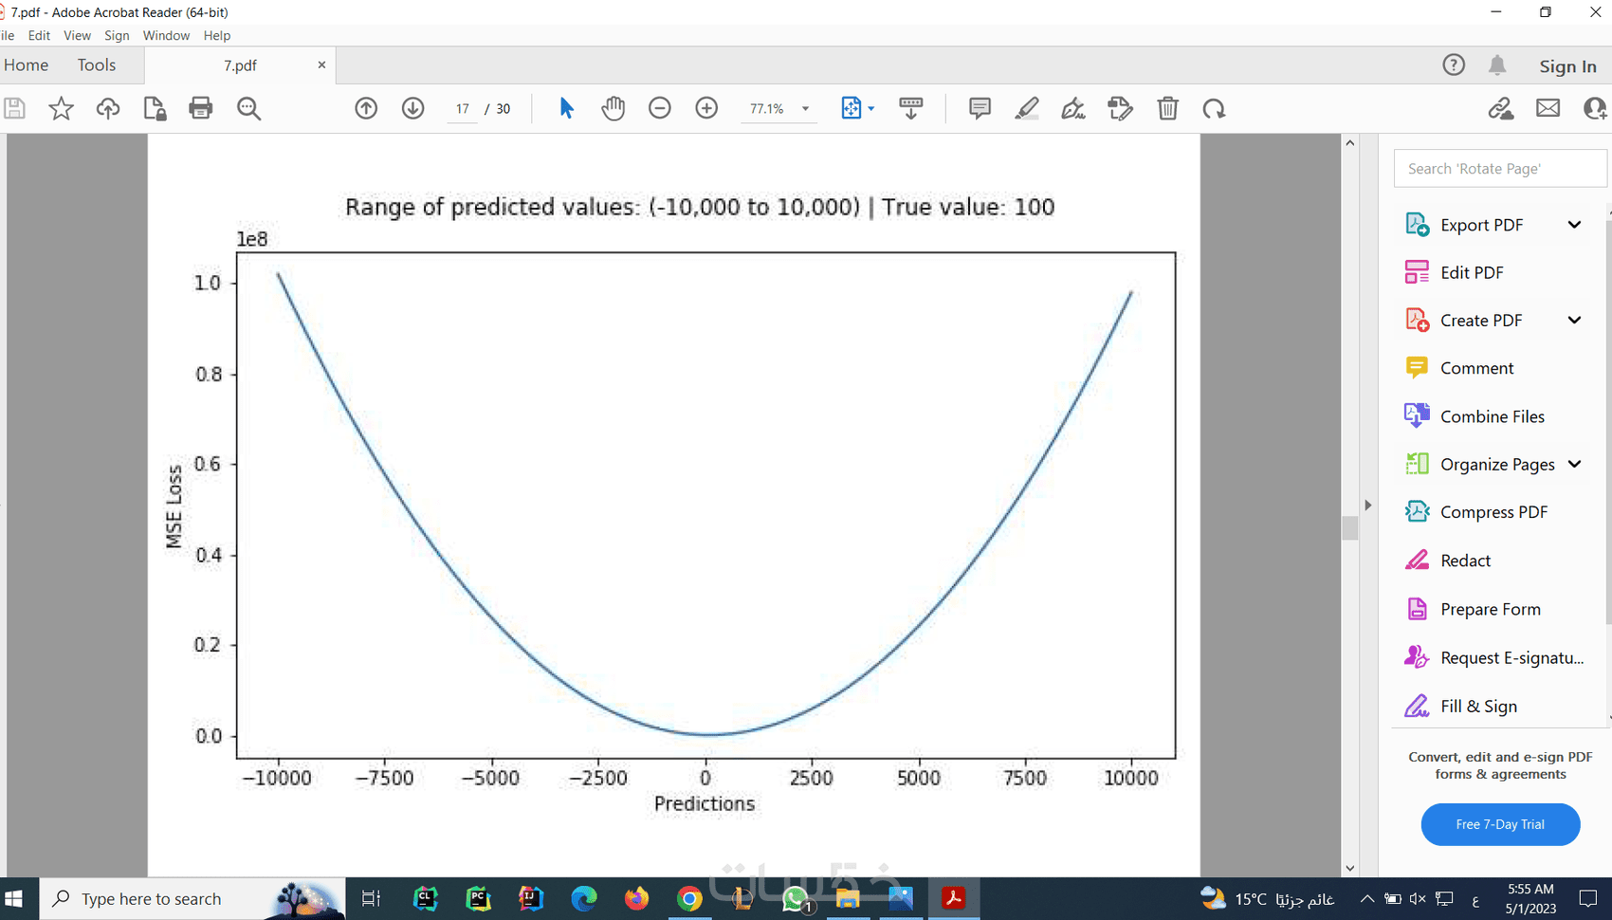Open Firefox from the taskbar
The height and width of the screenshot is (920, 1612).
636,898
